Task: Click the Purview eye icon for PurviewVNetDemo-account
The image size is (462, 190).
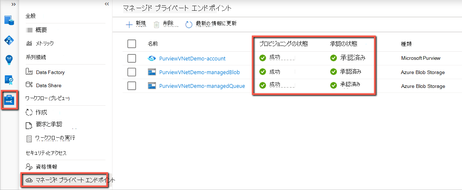Action: pyautogui.click(x=152, y=58)
